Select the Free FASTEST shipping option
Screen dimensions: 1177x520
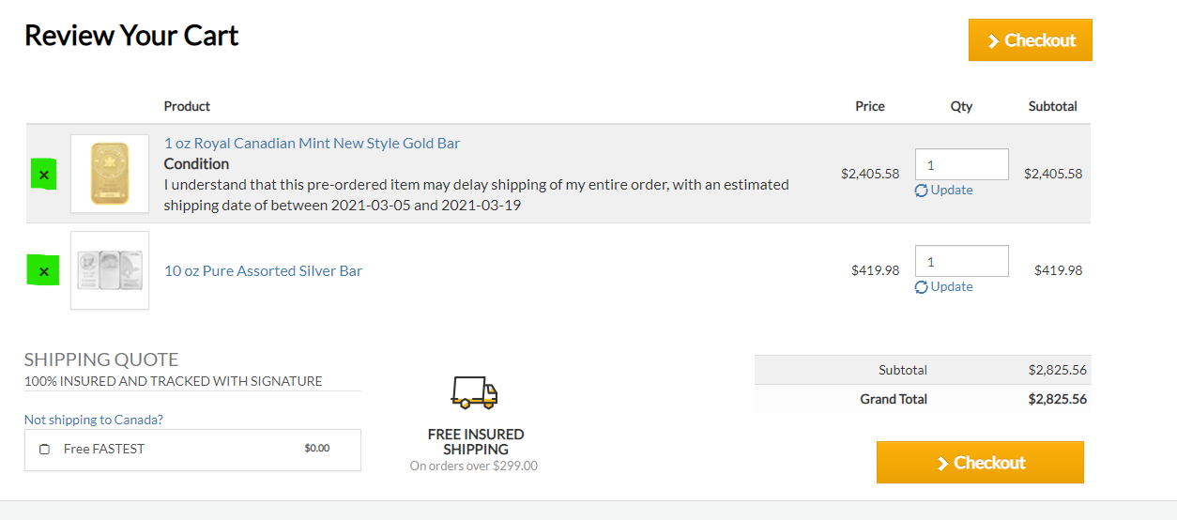[44, 449]
